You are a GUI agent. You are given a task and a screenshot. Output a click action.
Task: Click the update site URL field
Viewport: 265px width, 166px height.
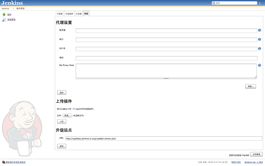164,139
